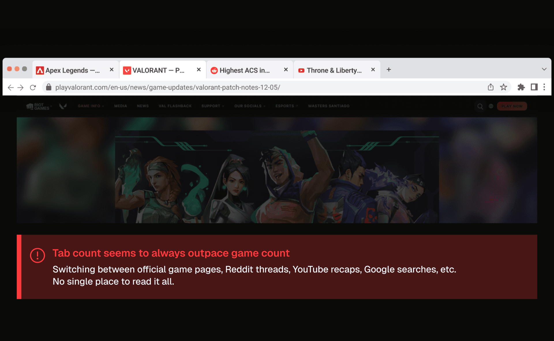Toggle the browser side panel icon
Screen dimensions: 554x341
pos(534,87)
